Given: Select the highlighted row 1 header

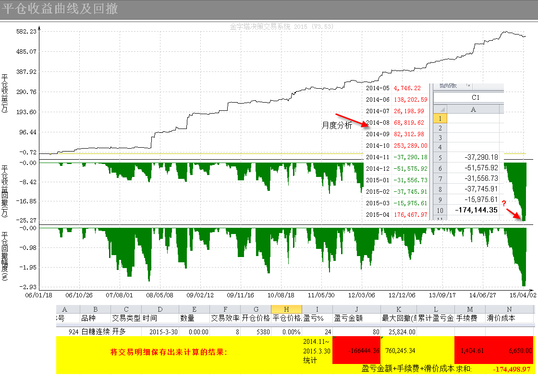Looking at the screenshot, I should pos(440,118).
